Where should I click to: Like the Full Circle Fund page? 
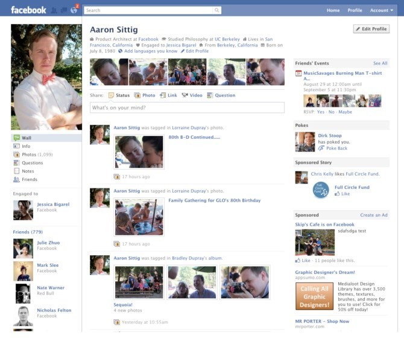tap(345, 194)
